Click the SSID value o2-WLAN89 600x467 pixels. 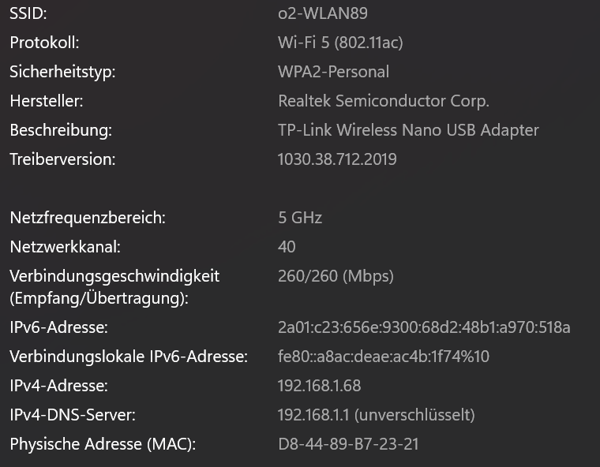pyautogui.click(x=322, y=13)
